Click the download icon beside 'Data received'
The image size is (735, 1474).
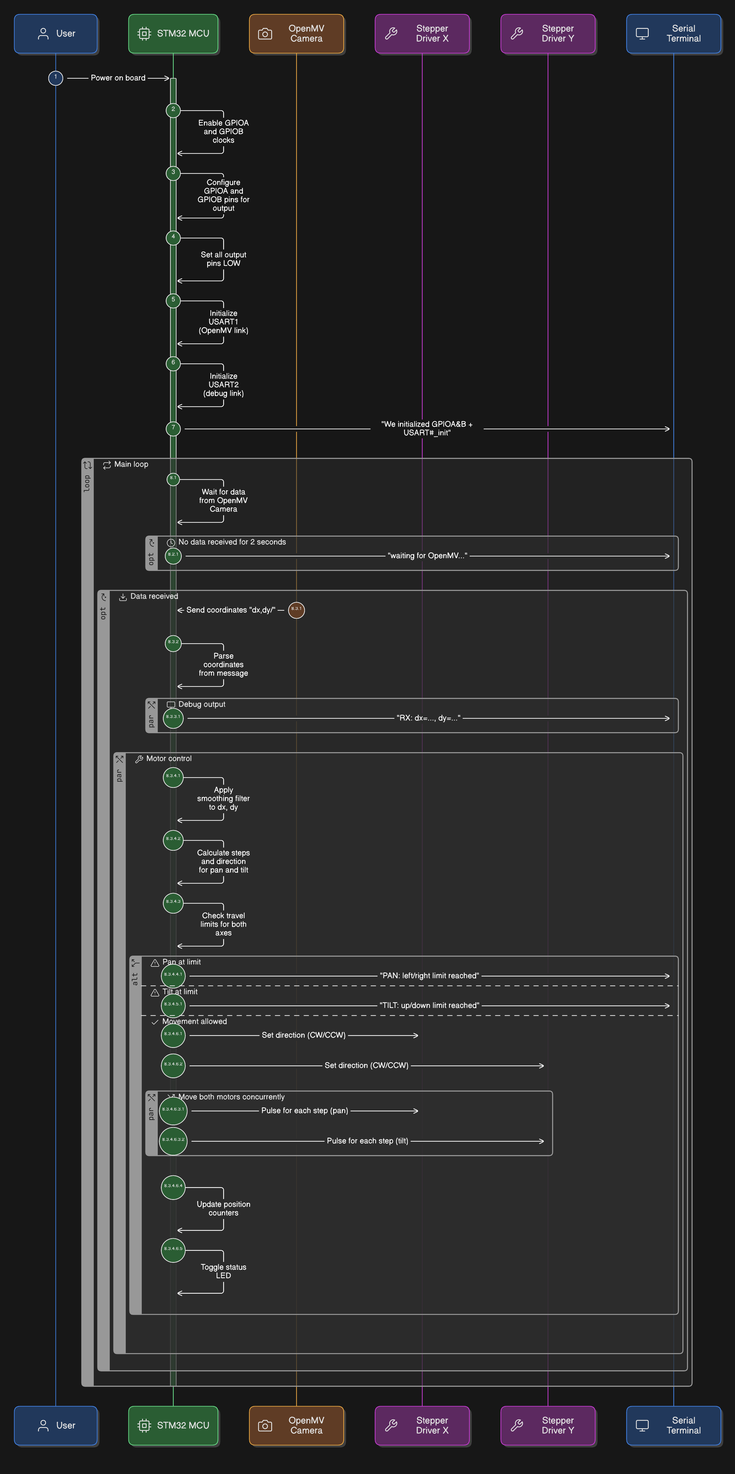pos(122,596)
